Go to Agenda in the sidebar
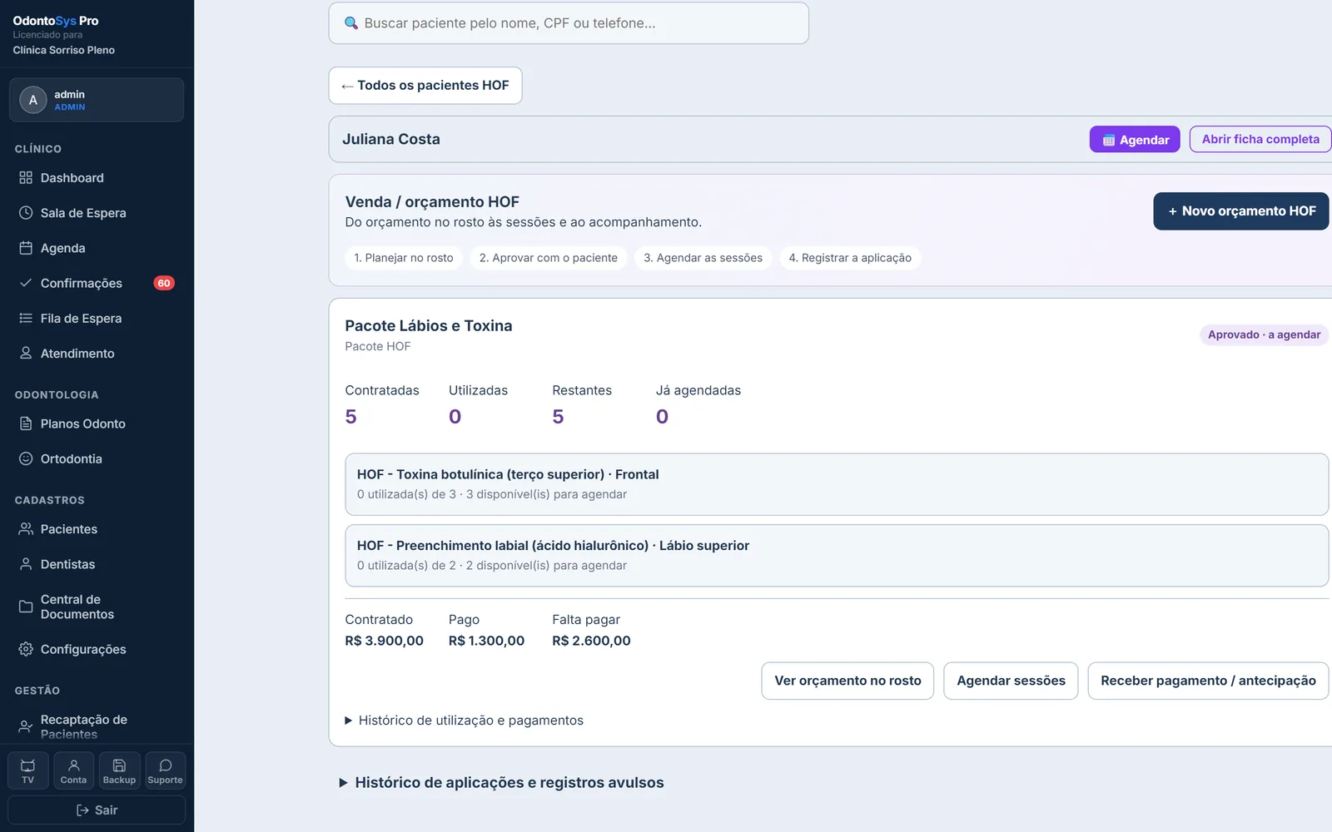 point(97,248)
